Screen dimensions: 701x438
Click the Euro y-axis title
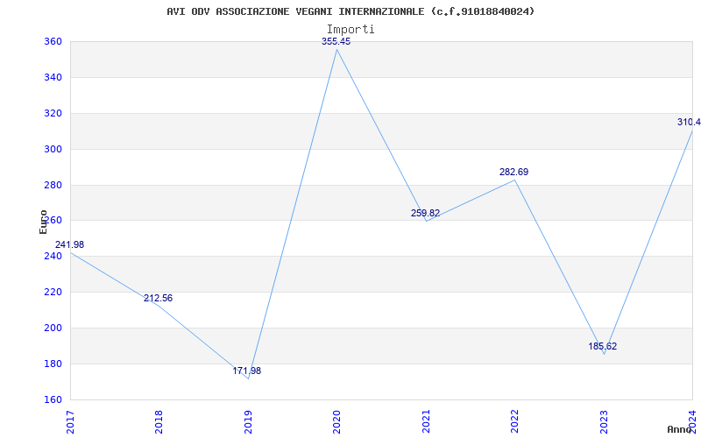43,222
